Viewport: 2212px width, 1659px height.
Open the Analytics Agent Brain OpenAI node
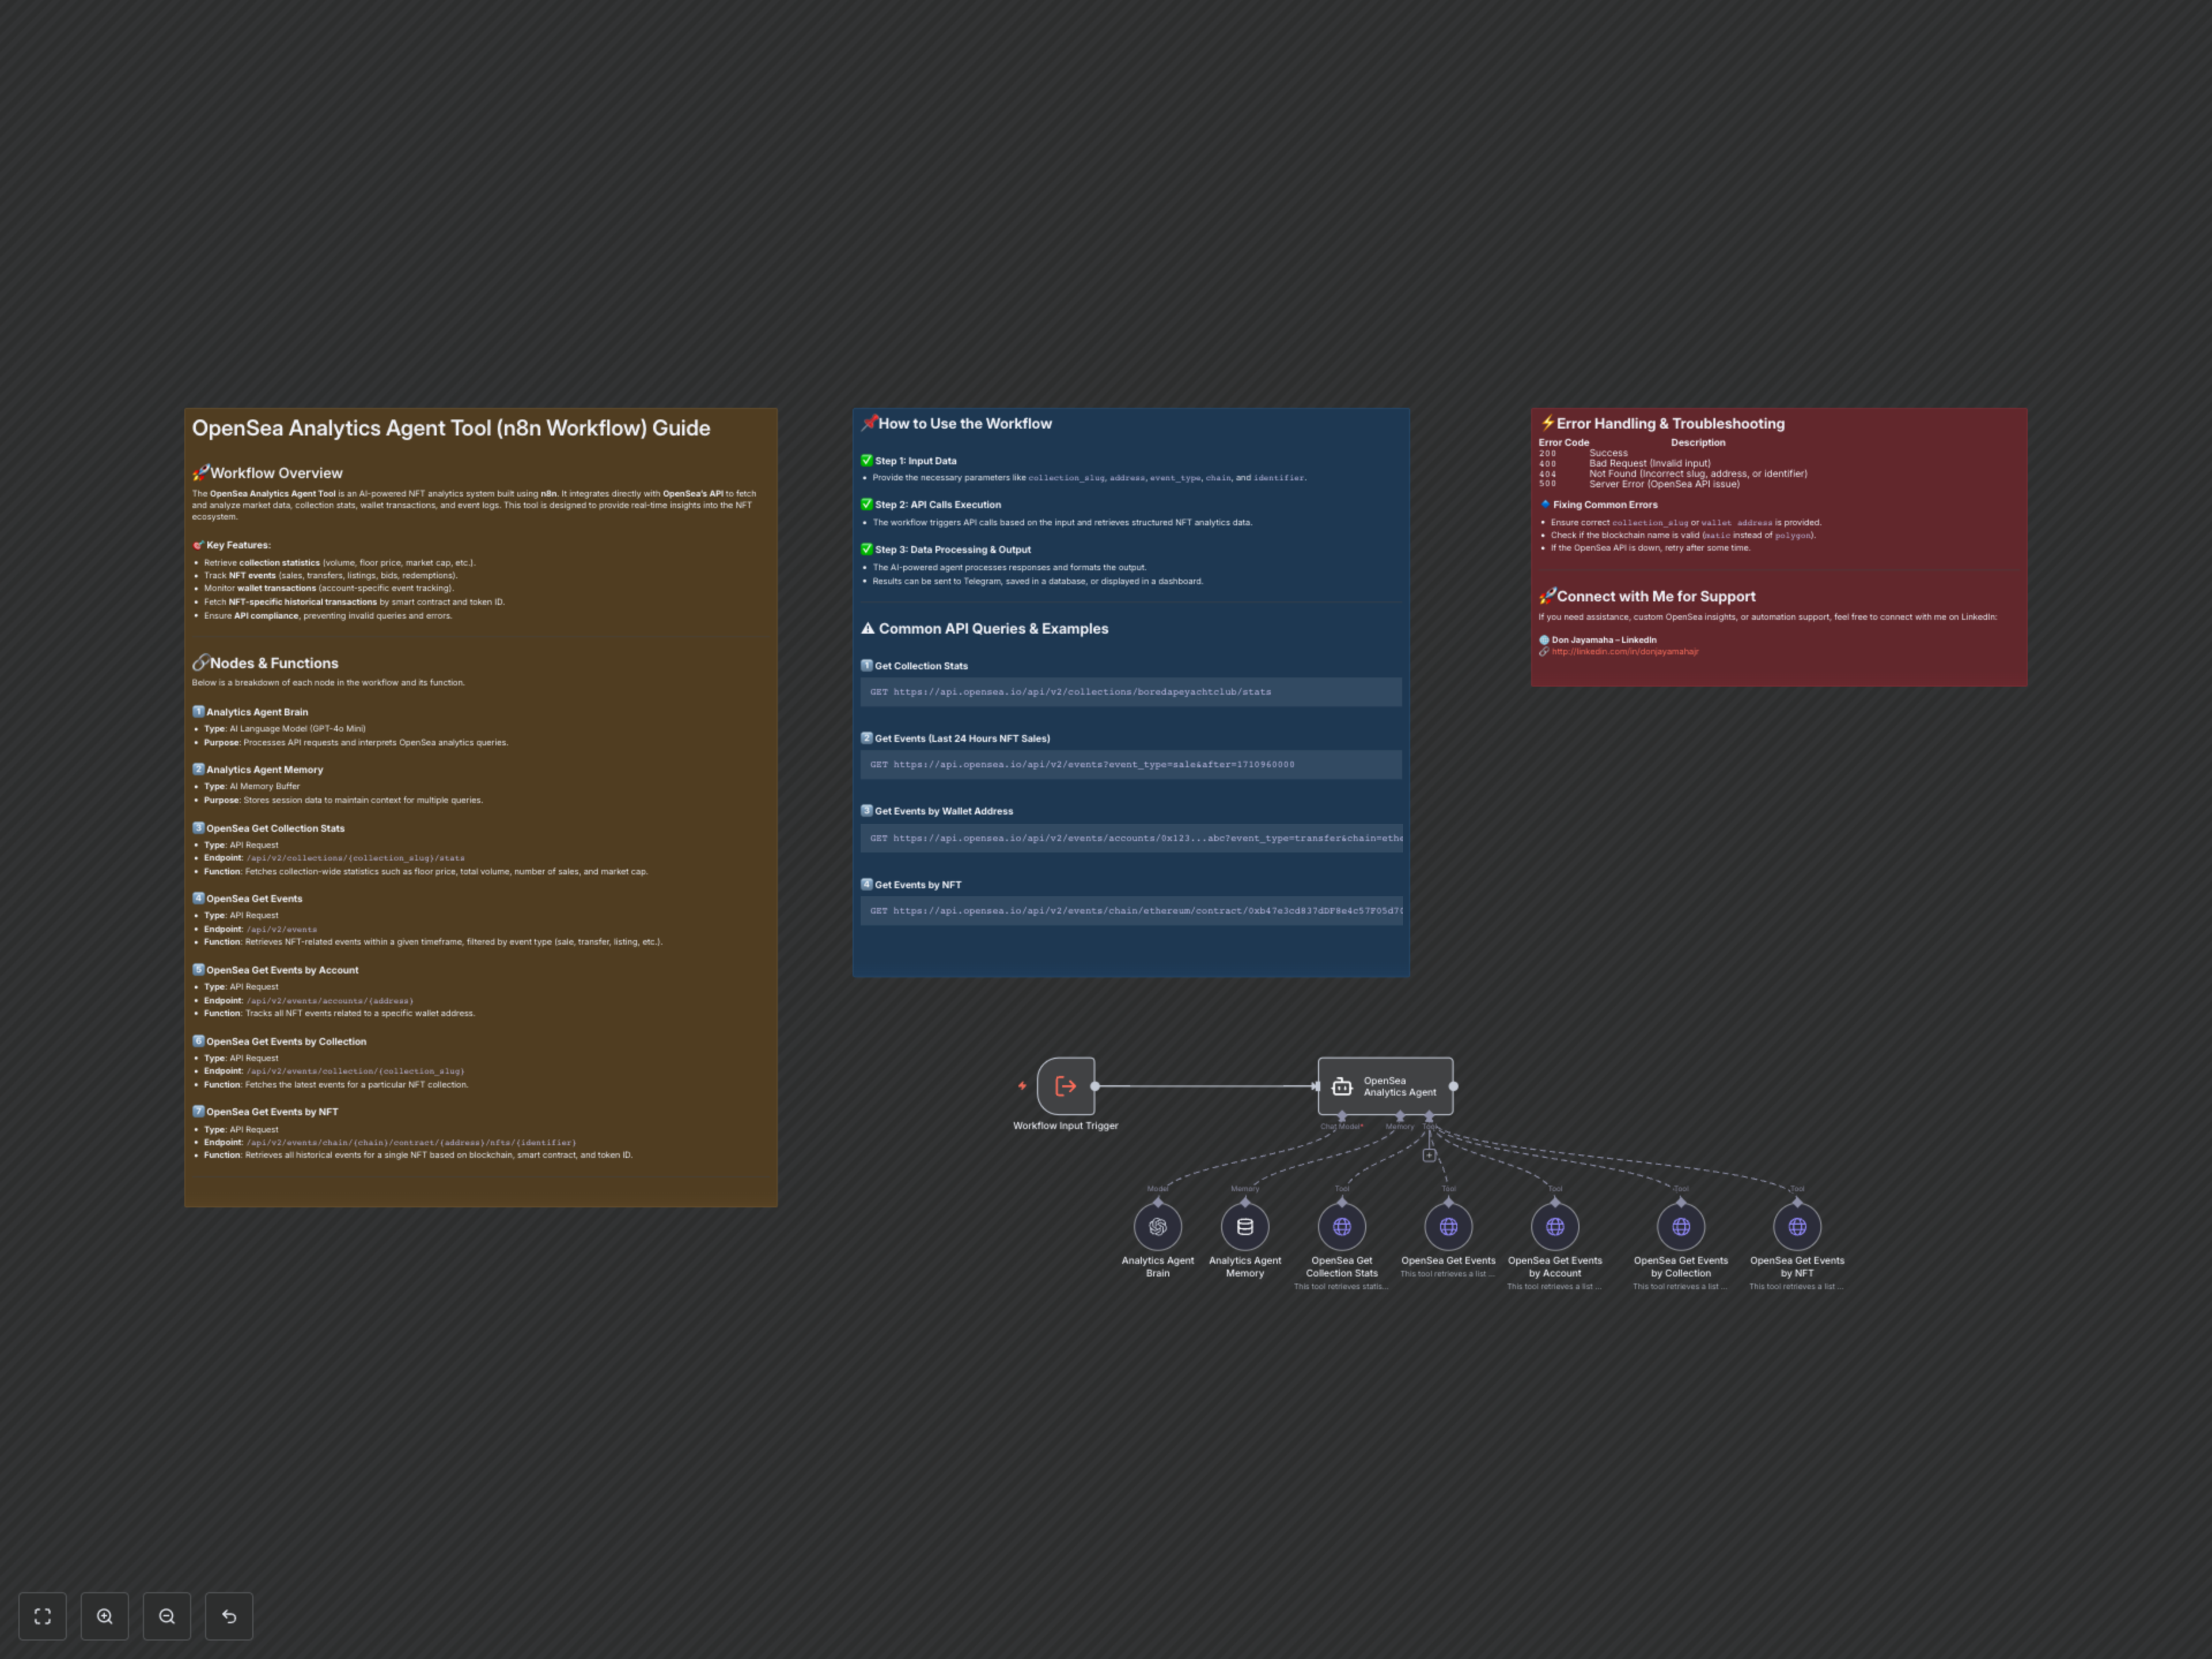(1157, 1226)
